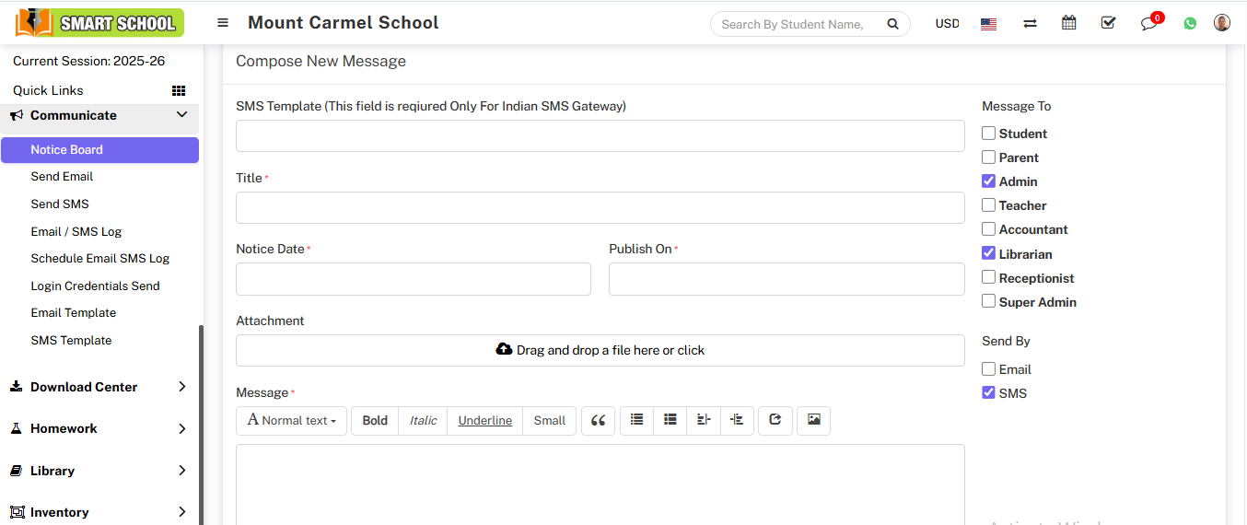Click the WhatsApp icon in the top bar
The image size is (1247, 525).
point(1190,23)
